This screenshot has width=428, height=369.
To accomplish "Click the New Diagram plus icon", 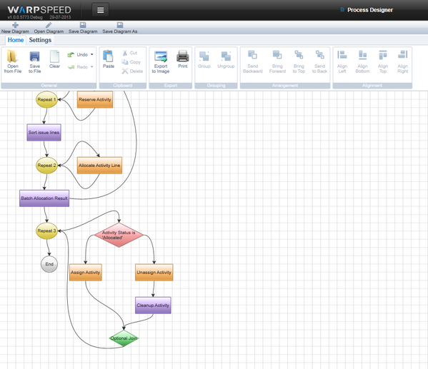I will tap(15, 25).
